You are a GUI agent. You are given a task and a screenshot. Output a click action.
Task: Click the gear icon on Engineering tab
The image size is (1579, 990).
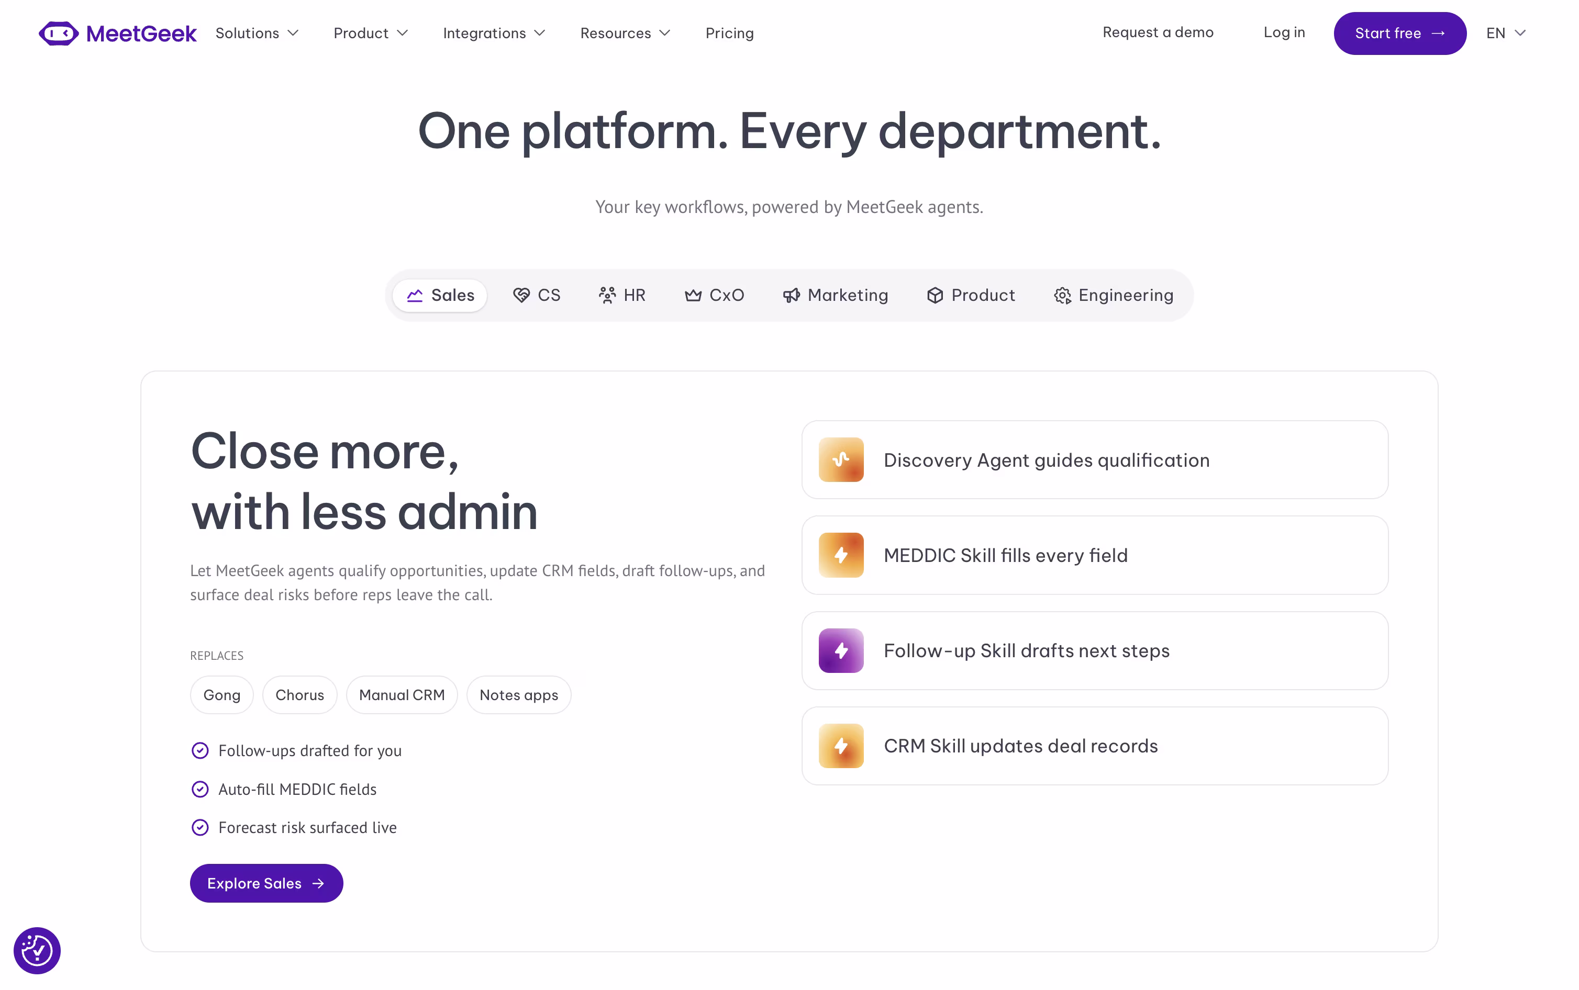(1062, 296)
